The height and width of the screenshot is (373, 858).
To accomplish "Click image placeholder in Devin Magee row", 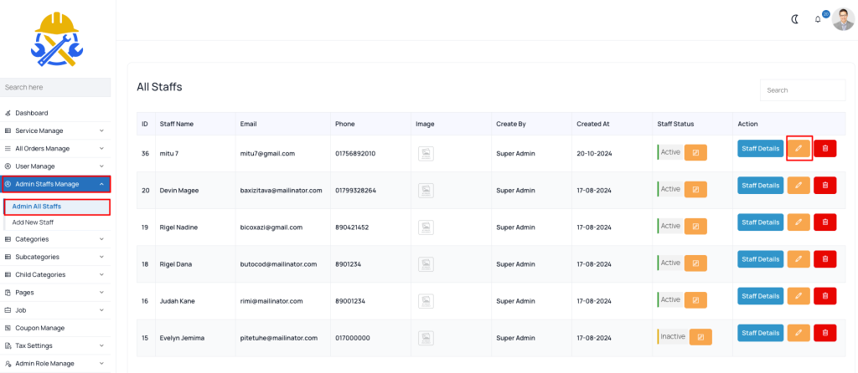I will [426, 191].
